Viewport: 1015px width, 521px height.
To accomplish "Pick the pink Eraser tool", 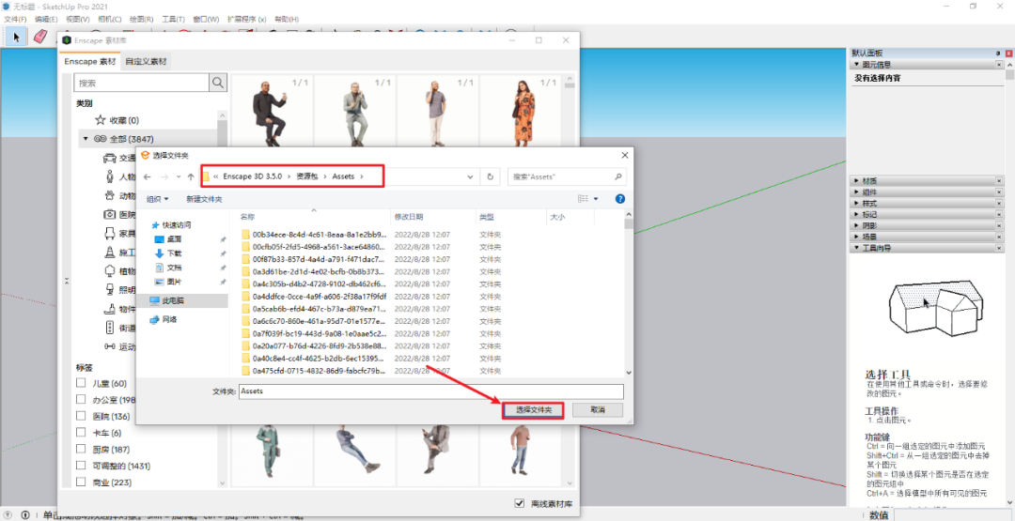I will [40, 37].
